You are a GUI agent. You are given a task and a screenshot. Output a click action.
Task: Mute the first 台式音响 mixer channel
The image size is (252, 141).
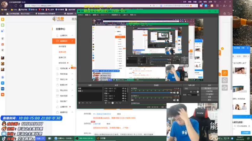[175, 93]
